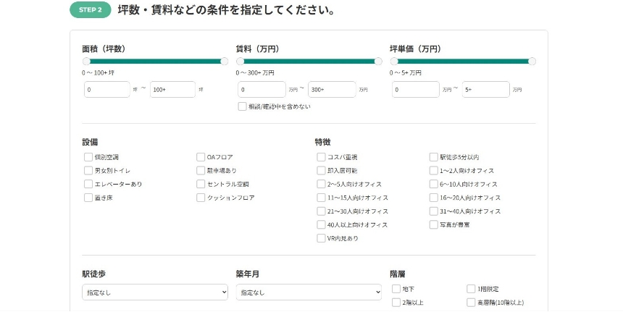Image resolution: width=623 pixels, height=312 pixels.
Task: Select the OAフロア checkbox
Action: pyautogui.click(x=201, y=157)
